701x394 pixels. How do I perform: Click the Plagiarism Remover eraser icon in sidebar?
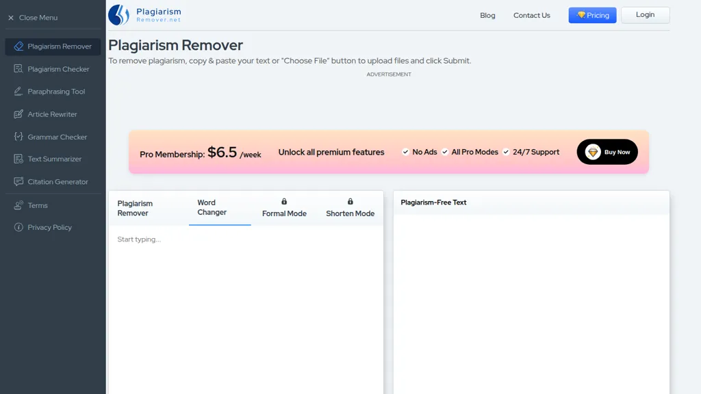pos(18,47)
